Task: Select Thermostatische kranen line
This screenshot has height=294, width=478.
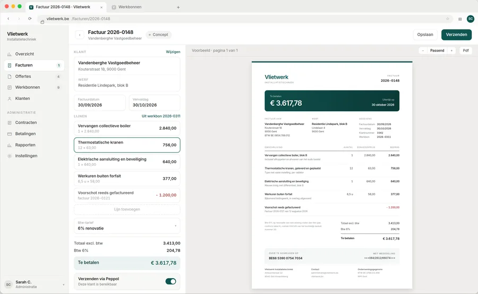Action: pyautogui.click(x=127, y=145)
